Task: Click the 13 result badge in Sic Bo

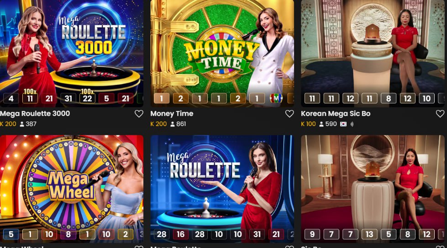Action: [369, 234]
